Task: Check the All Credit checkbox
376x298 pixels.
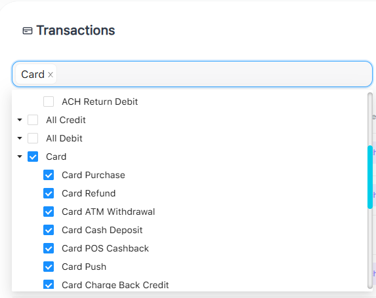Action: coord(33,120)
